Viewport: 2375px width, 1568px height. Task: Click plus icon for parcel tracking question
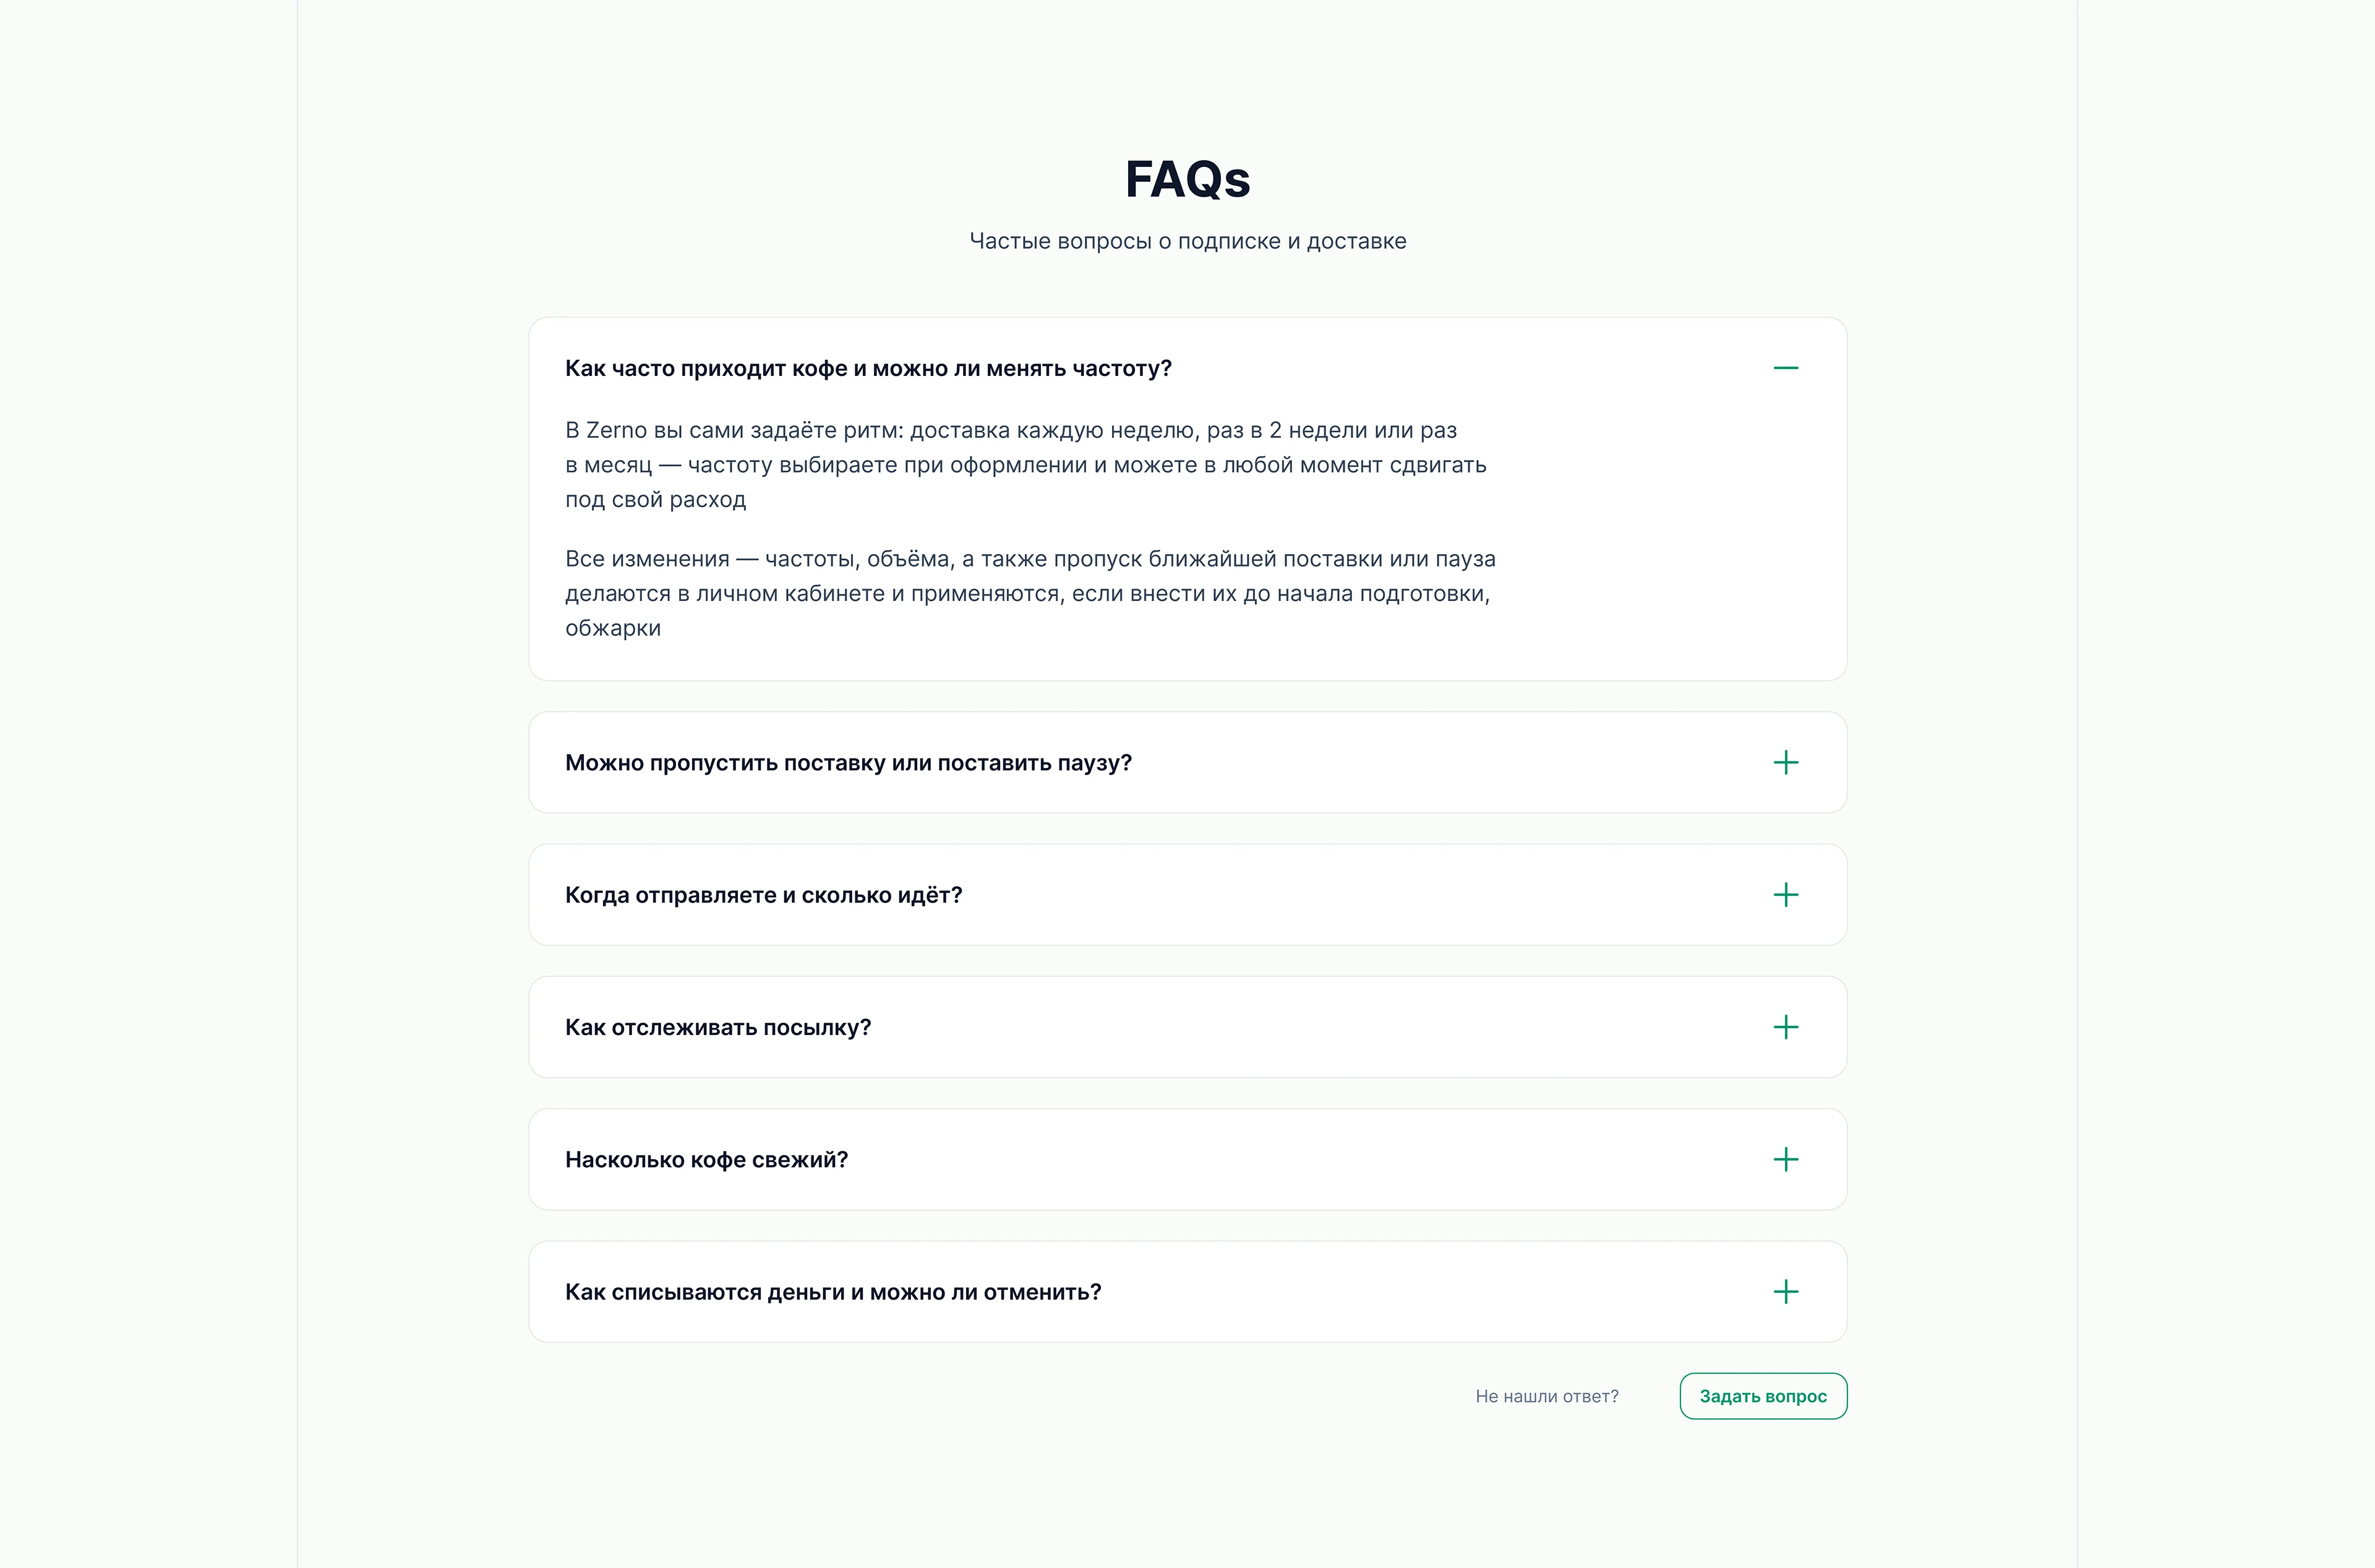(x=1785, y=1027)
